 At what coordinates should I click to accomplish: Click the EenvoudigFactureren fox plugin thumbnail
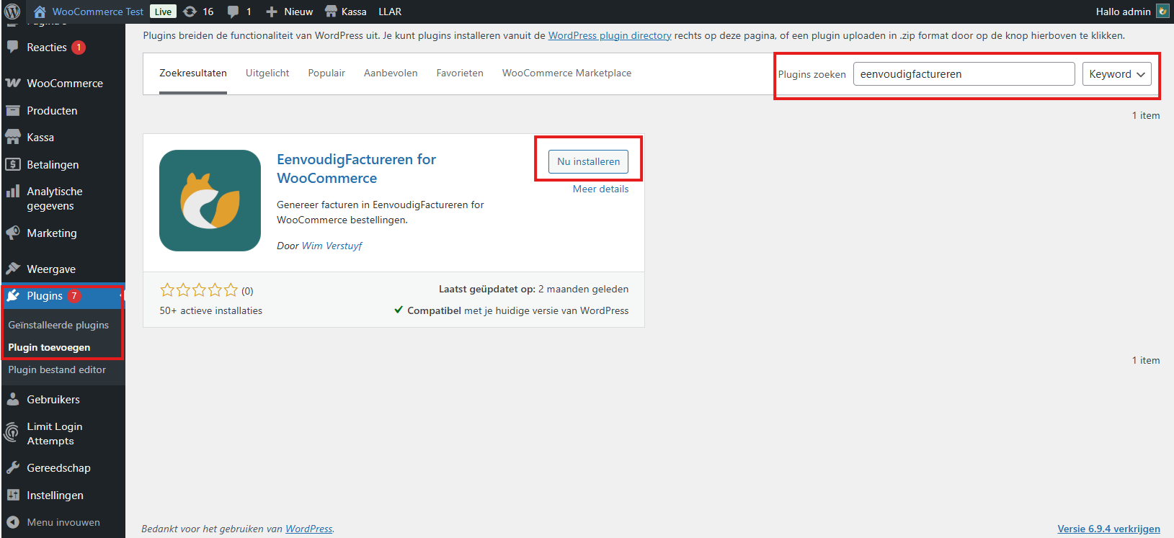click(x=210, y=200)
